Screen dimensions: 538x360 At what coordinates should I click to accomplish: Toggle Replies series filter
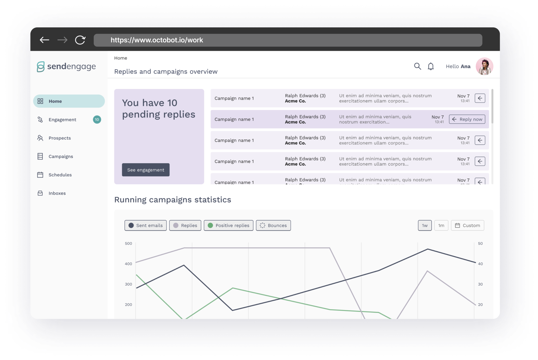tap(185, 225)
